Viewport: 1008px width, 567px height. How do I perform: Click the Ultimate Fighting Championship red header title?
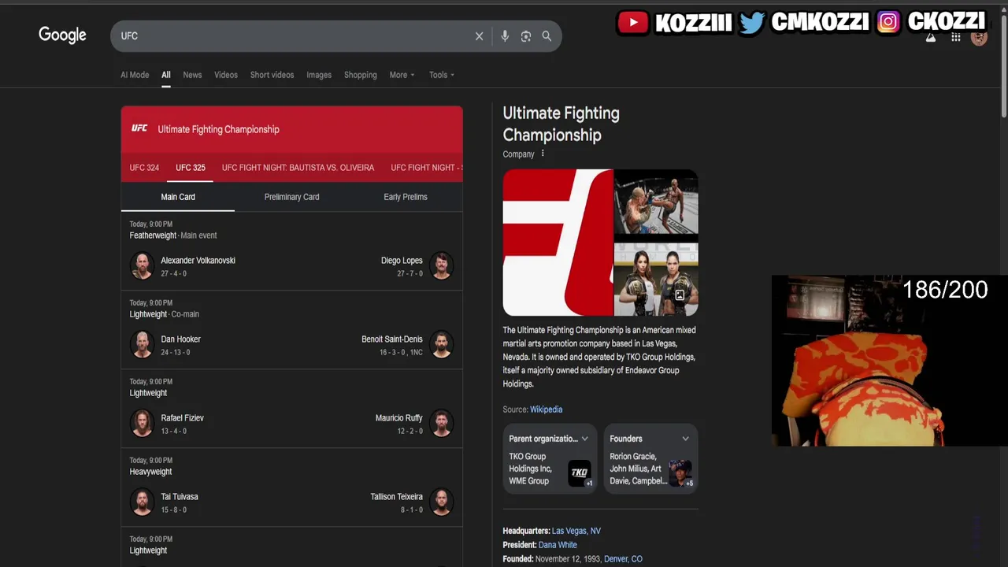click(218, 129)
